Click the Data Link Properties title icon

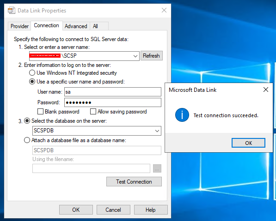12,10
